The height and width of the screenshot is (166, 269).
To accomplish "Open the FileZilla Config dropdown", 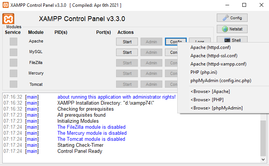I will point(171,63).
